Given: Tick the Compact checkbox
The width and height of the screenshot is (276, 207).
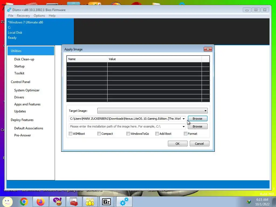Looking at the screenshot, I should [x=99, y=134].
